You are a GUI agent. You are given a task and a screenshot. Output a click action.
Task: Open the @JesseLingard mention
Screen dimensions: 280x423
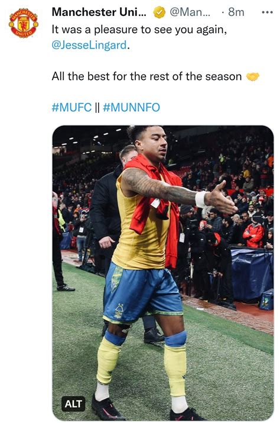[x=89, y=45]
